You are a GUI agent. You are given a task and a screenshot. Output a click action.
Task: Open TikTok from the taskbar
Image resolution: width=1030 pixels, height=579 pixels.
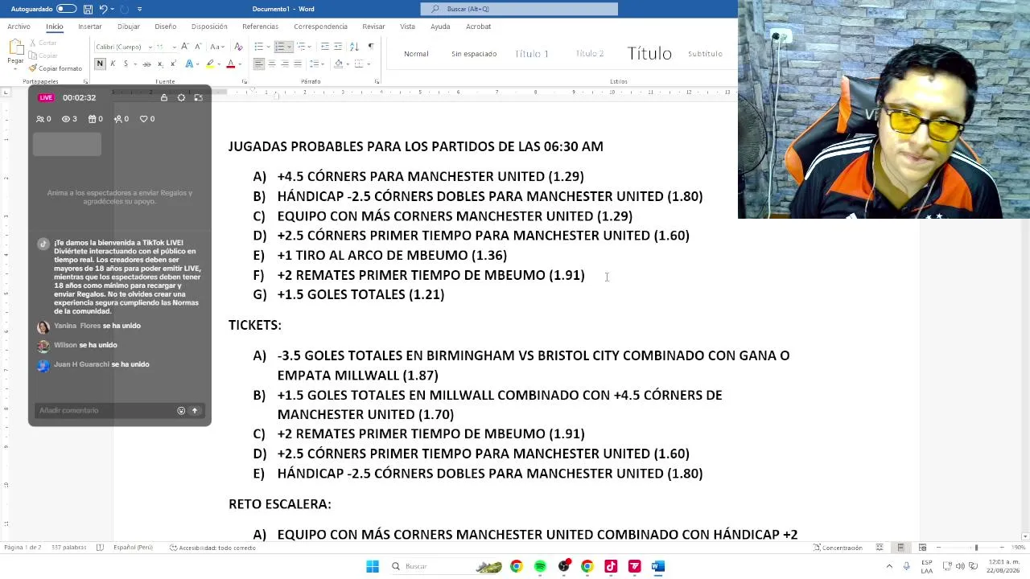611,566
